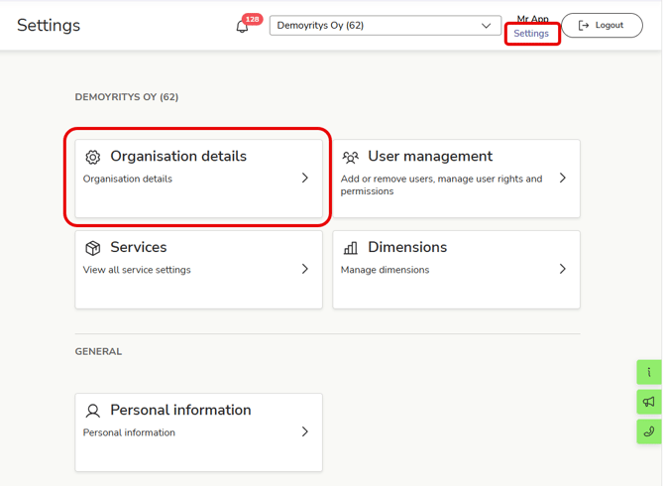
Task: Expand the Demoyritys Oy (62) organisation dropdown
Action: pos(386,26)
